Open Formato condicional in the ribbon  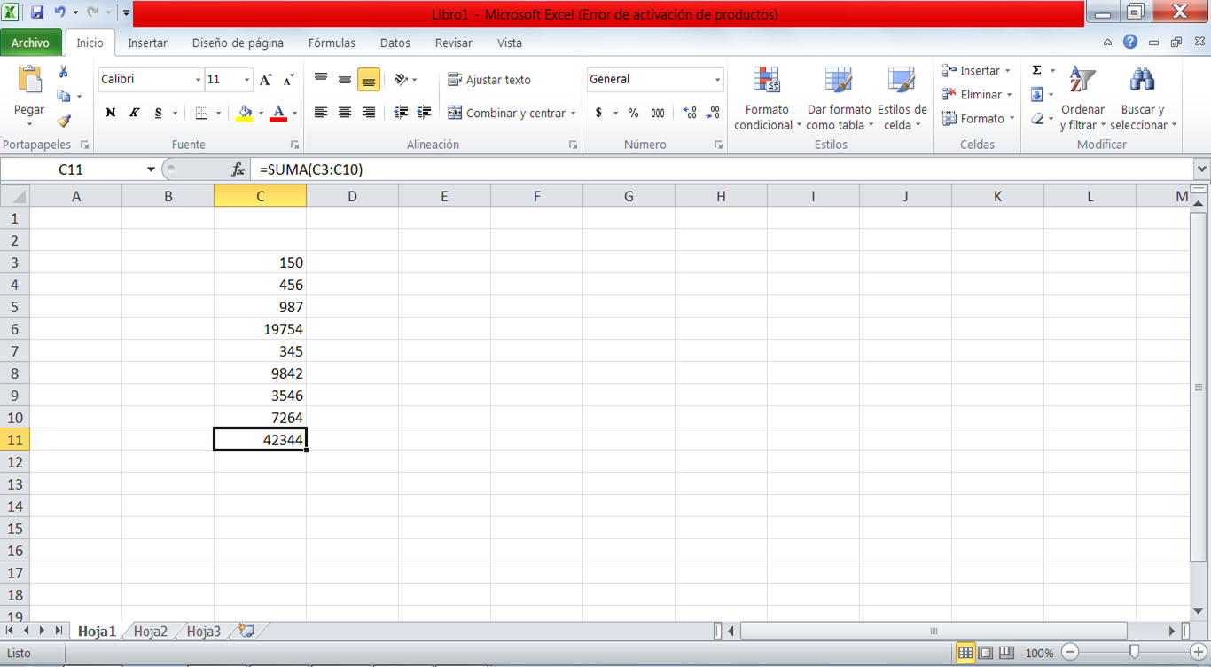coord(766,98)
